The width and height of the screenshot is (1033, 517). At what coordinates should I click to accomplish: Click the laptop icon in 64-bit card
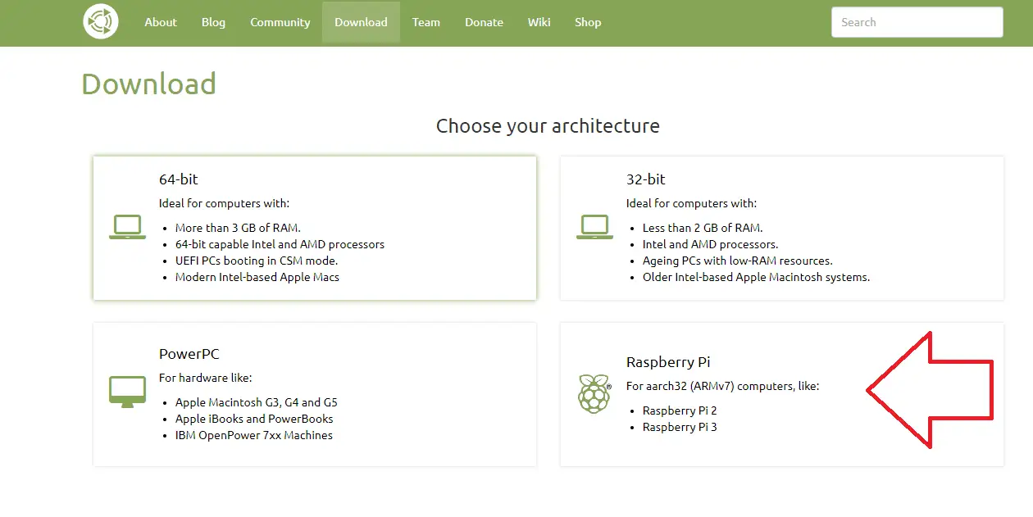click(127, 227)
